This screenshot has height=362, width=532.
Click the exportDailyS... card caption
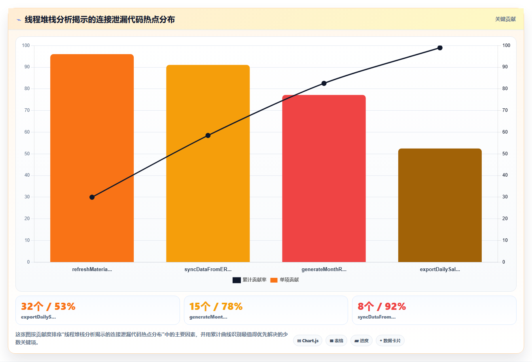(x=38, y=317)
